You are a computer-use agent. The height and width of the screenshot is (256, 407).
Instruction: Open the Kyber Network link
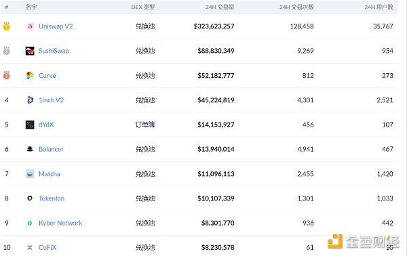pyautogui.click(x=60, y=223)
